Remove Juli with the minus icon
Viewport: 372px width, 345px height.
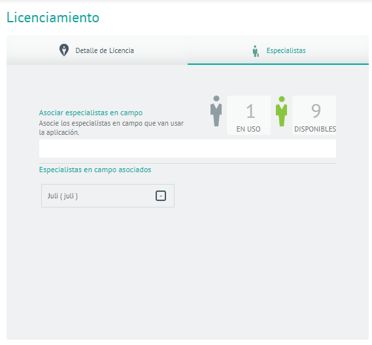pos(161,196)
